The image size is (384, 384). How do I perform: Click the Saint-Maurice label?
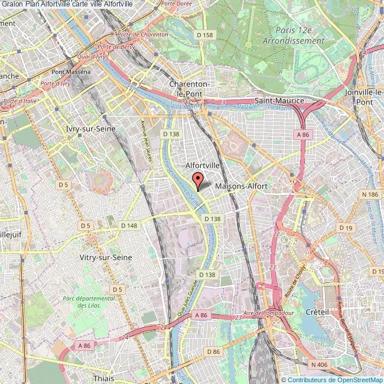(x=279, y=100)
